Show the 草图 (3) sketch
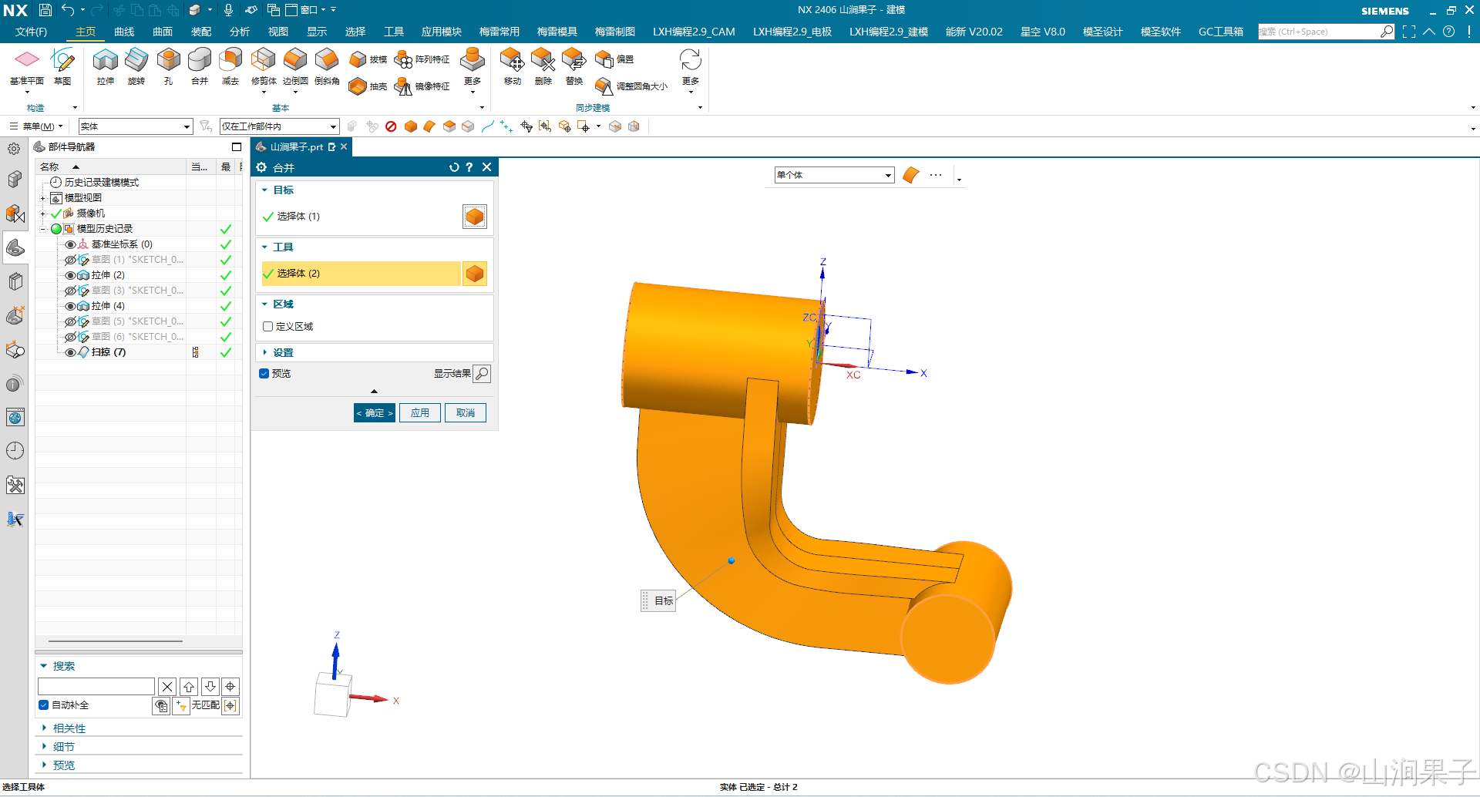The width and height of the screenshot is (1480, 797). coord(70,291)
